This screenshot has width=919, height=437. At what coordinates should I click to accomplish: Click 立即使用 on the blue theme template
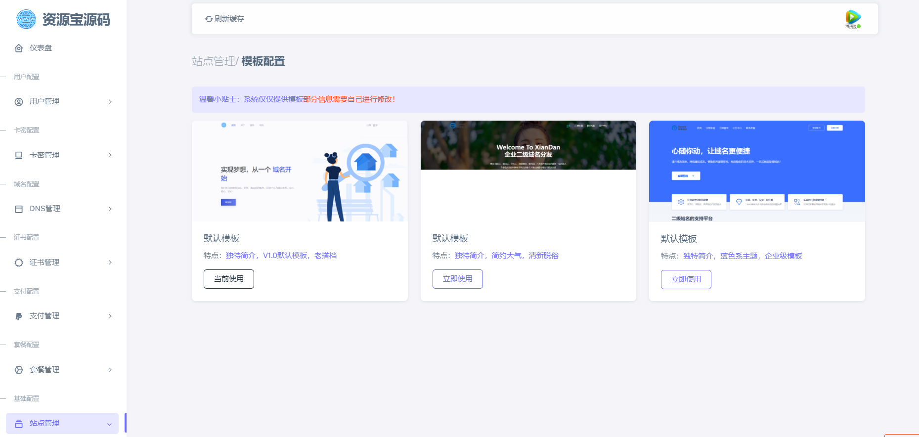pyautogui.click(x=686, y=279)
